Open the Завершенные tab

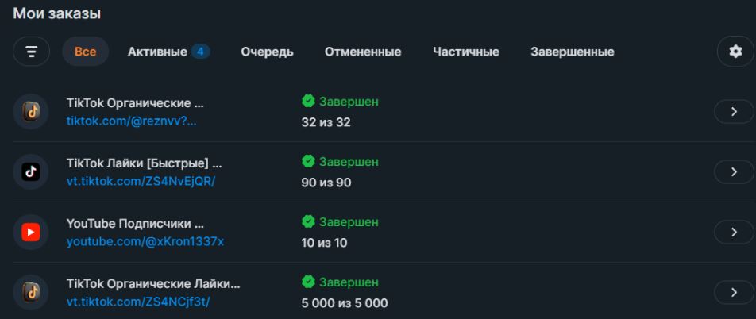(x=573, y=52)
